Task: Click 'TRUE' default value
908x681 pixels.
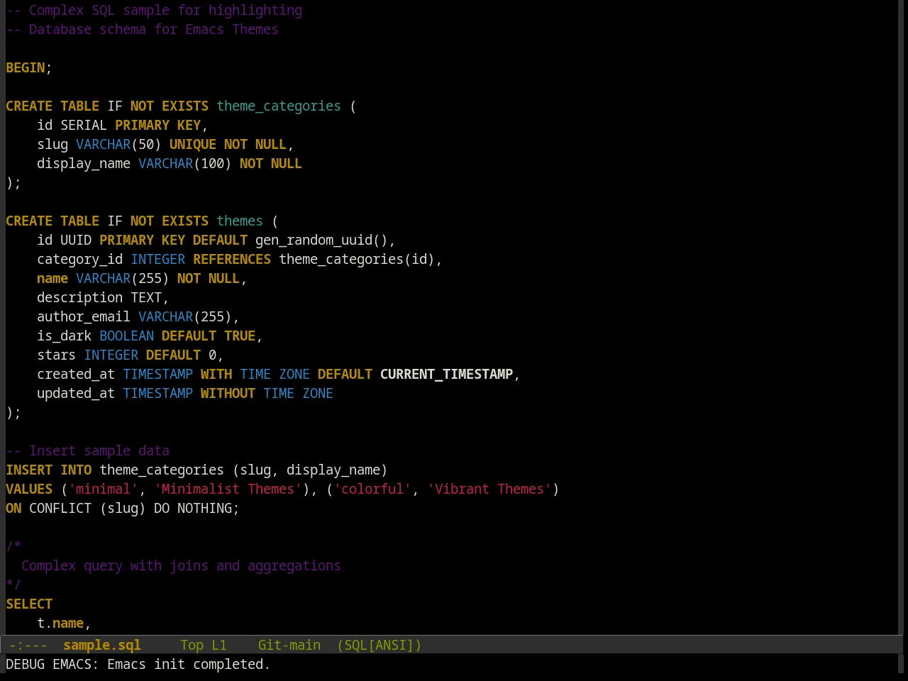Action: tap(240, 336)
